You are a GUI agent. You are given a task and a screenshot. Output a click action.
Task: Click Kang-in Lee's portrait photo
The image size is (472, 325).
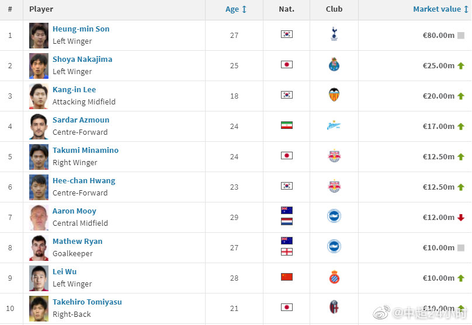tap(39, 96)
